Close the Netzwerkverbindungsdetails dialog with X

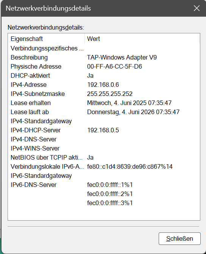point(197,8)
